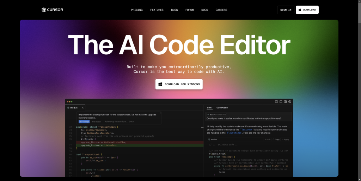Screen dimensions: 361x181
Task: Click the TlsAccept code link
Action: pyautogui.click(x=246, y=129)
